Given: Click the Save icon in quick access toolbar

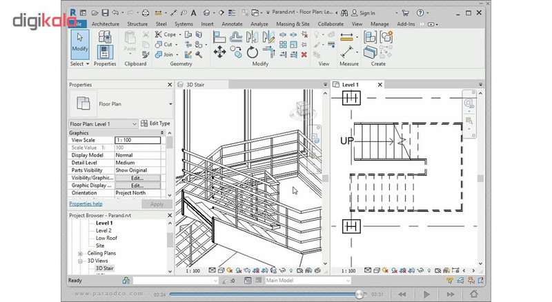Looking at the screenshot, I should click(x=105, y=13).
